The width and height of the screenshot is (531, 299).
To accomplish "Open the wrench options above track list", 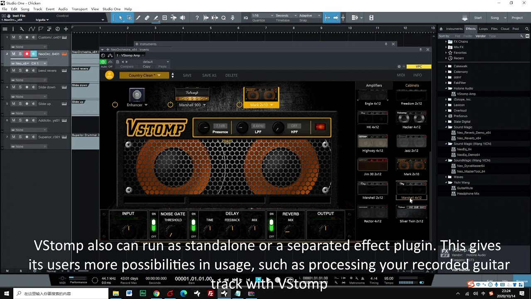I will pyautogui.click(x=22, y=29).
